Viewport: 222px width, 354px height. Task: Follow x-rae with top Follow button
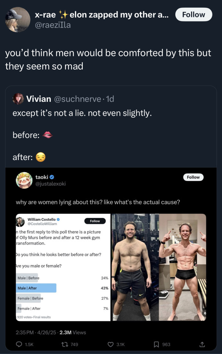193,15
